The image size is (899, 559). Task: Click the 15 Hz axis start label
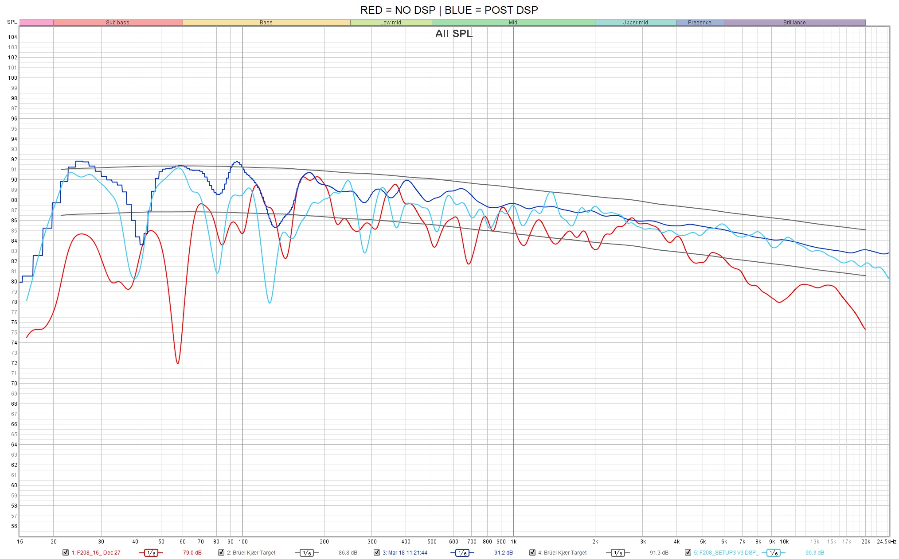pos(20,542)
